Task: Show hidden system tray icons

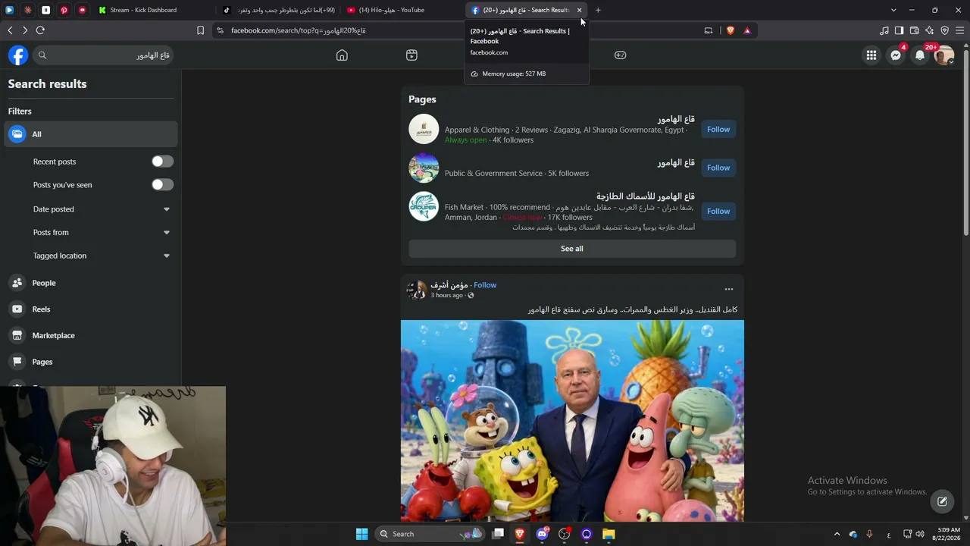Action: 837,534
